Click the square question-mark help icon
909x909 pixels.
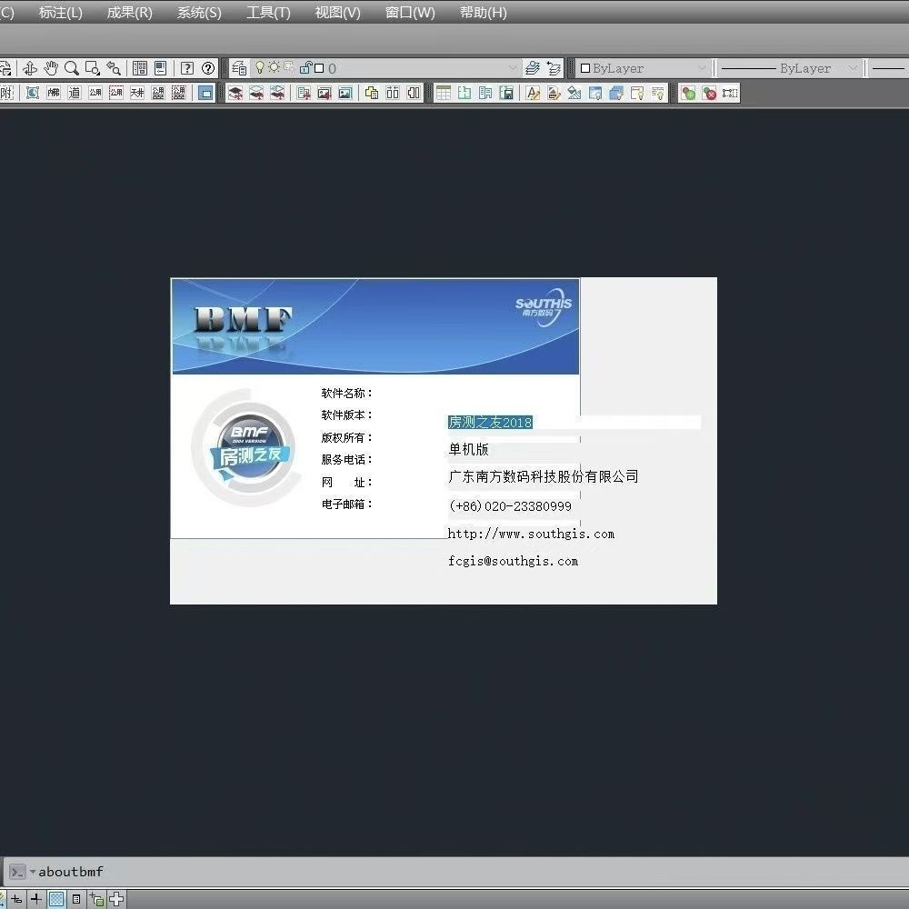pos(186,68)
